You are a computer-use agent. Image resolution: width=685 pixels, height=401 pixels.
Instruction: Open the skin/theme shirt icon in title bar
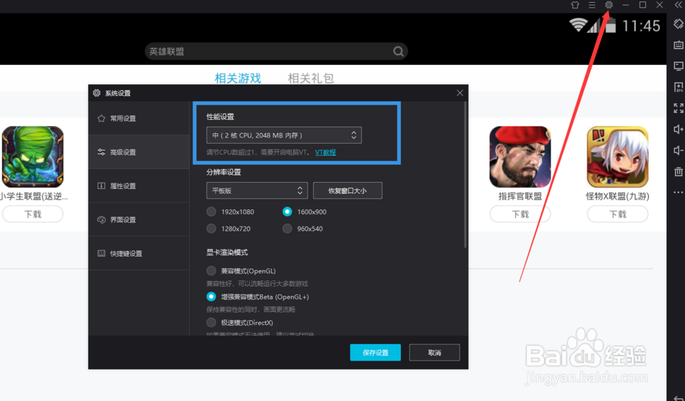tap(575, 5)
